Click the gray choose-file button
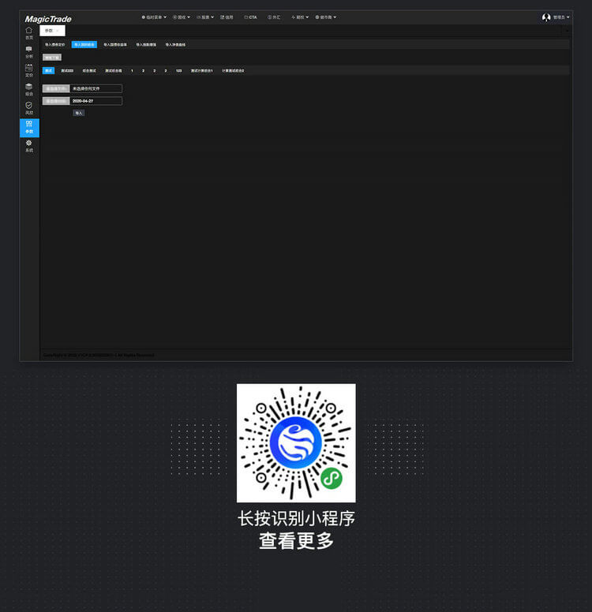 (x=56, y=88)
